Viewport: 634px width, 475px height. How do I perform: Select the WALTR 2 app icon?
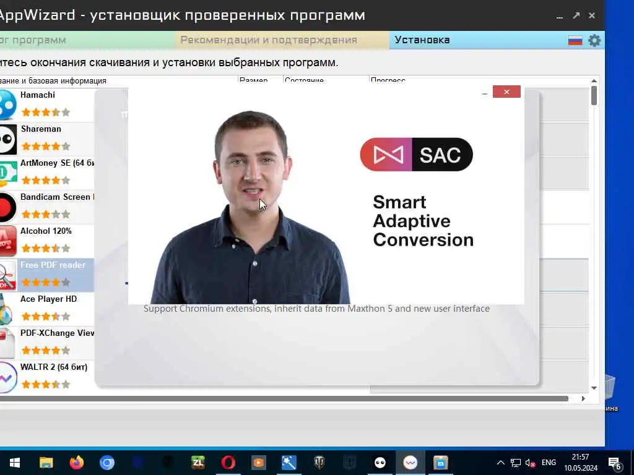(x=7, y=378)
